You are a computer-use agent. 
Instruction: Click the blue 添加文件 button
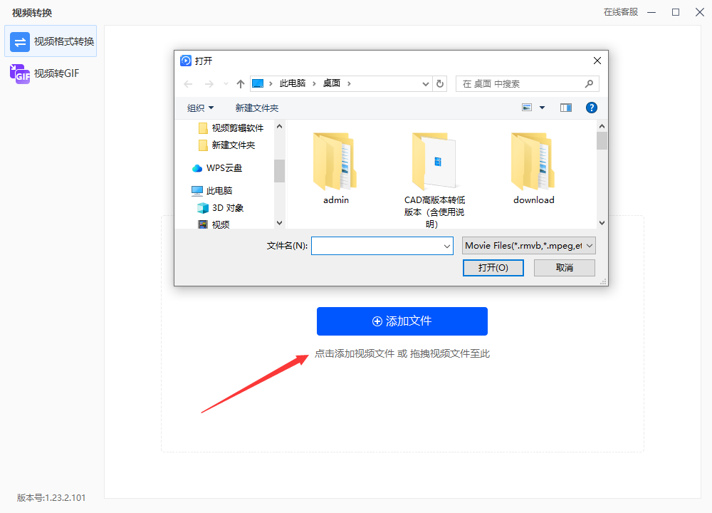pyautogui.click(x=402, y=321)
